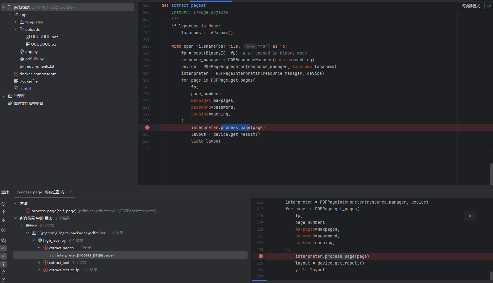Select UUUUUUU.txt file in project tree

(x=43, y=44)
